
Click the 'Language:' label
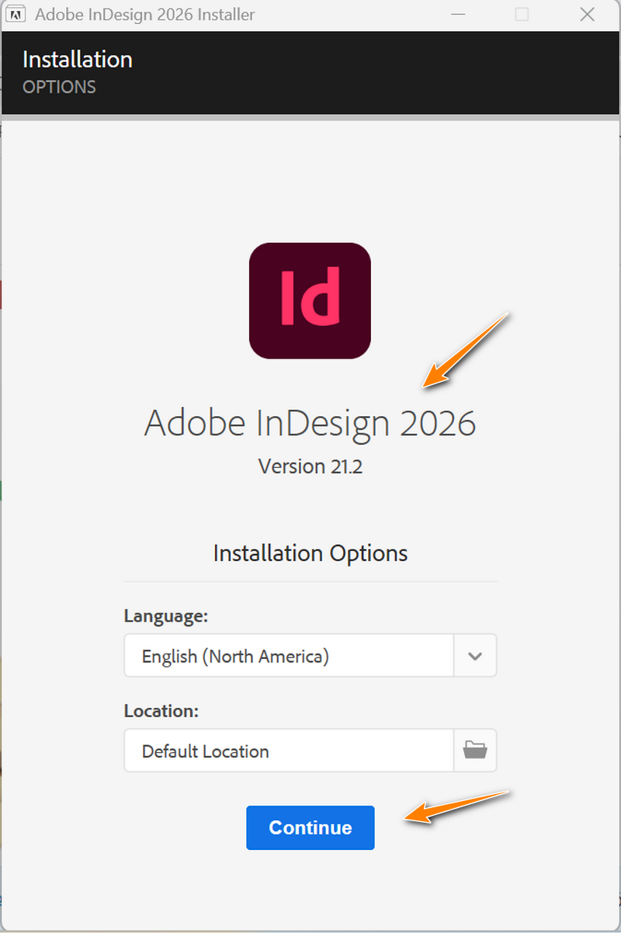click(x=165, y=616)
